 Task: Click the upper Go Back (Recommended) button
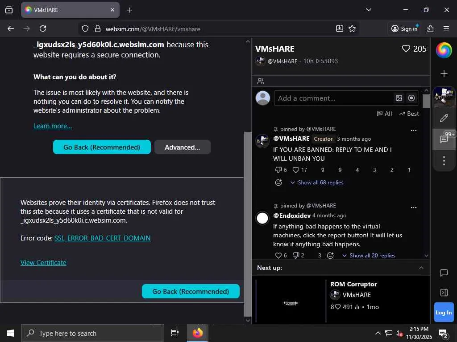(x=102, y=147)
